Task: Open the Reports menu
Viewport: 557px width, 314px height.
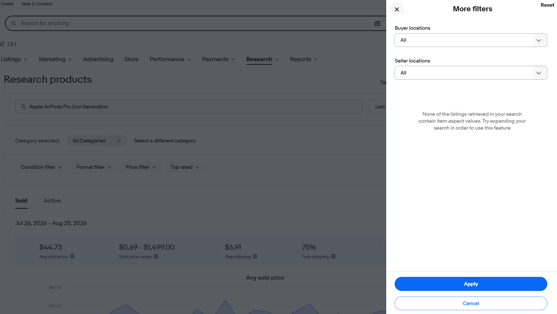Action: tap(304, 59)
